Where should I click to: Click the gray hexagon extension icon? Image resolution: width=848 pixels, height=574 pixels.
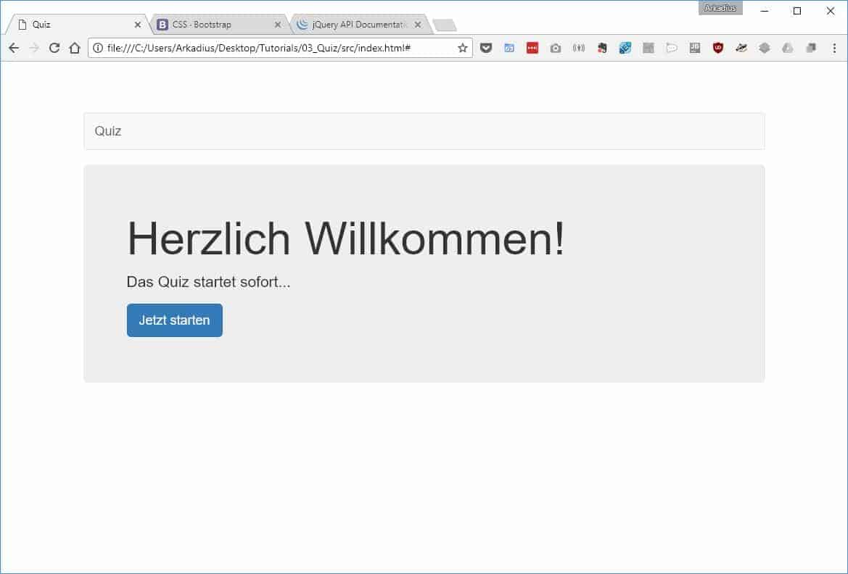[764, 48]
